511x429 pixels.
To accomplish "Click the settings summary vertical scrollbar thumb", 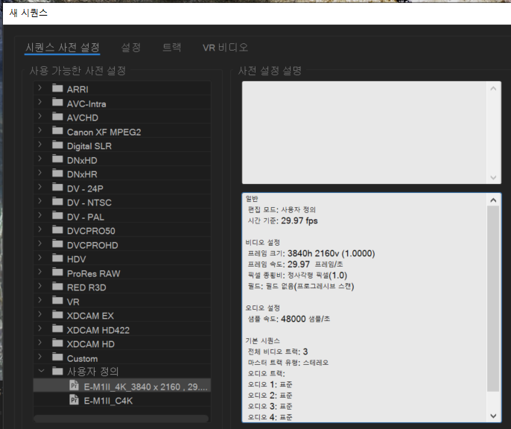I will coord(493,299).
